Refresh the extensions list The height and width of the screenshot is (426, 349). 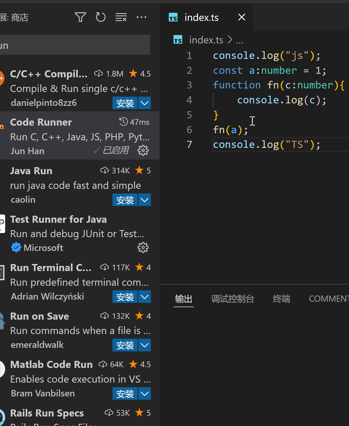point(101,17)
